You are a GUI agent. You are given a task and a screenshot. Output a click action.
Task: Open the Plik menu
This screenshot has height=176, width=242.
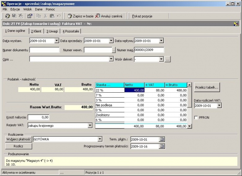pyautogui.click(x=5, y=9)
